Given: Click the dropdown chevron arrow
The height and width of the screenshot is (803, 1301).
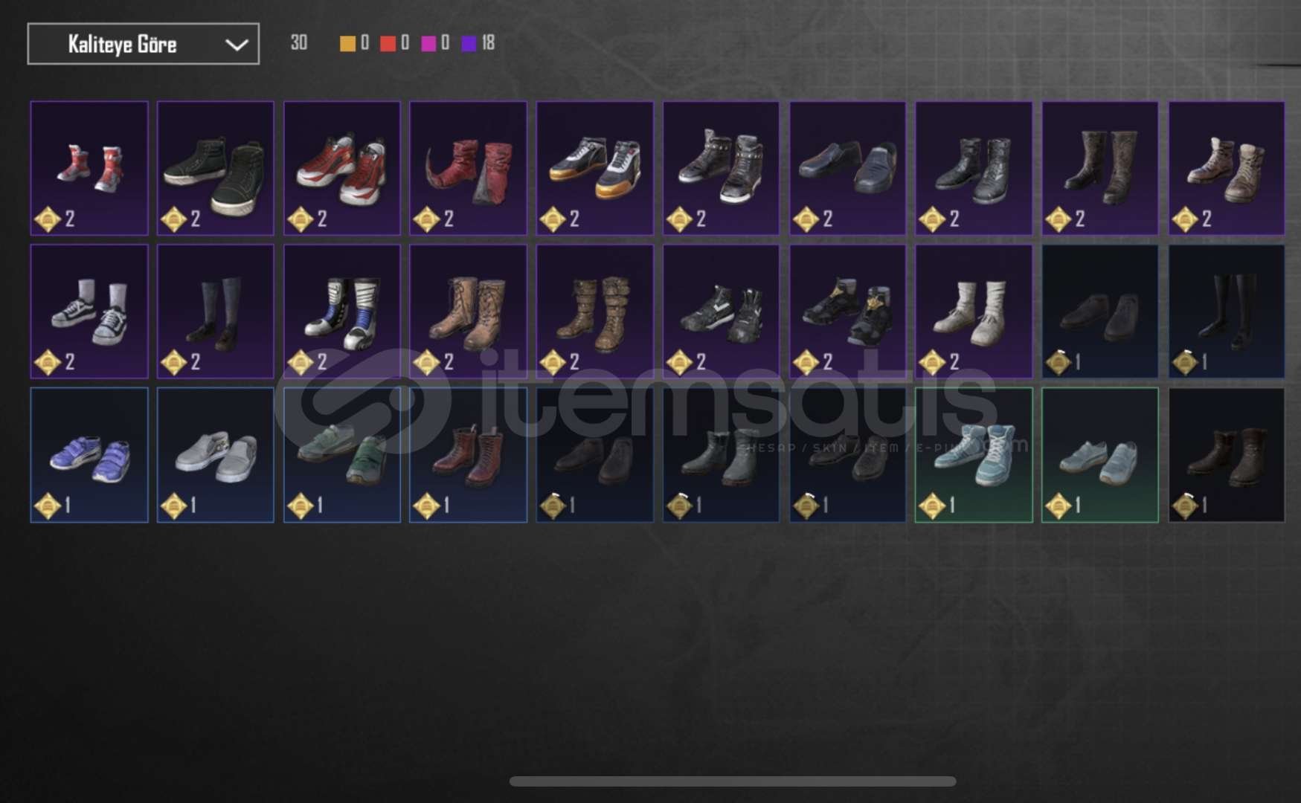Looking at the screenshot, I should pos(237,45).
